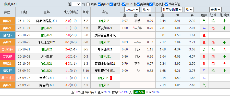Click the date 25-10-29

pos(24,35)
